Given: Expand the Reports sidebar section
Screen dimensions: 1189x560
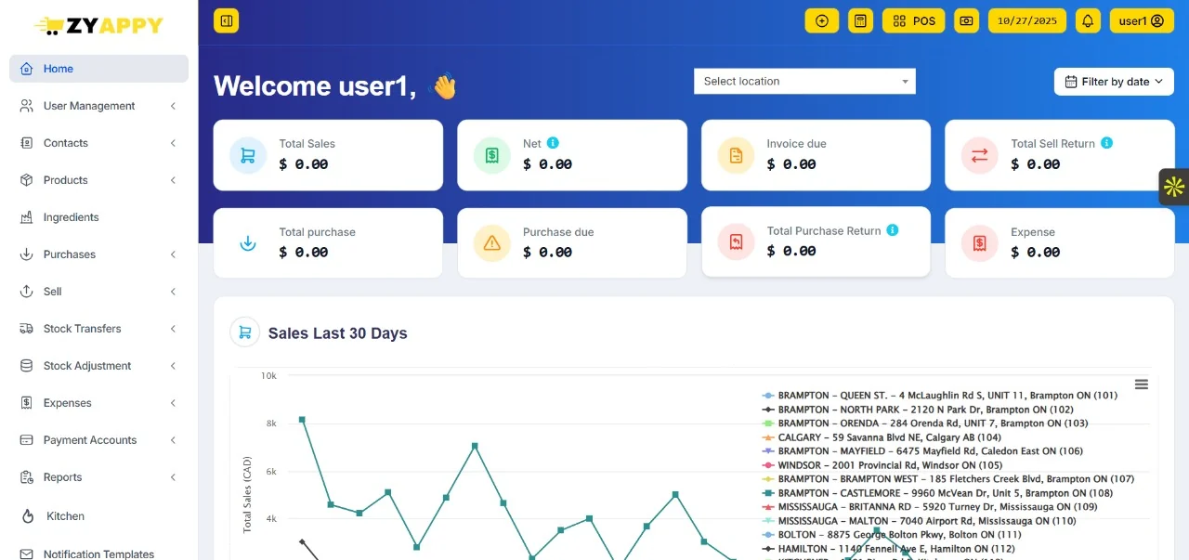Looking at the screenshot, I should pos(63,476).
